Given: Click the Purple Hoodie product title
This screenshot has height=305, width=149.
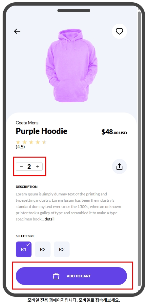Looking at the screenshot, I should coord(42,131).
